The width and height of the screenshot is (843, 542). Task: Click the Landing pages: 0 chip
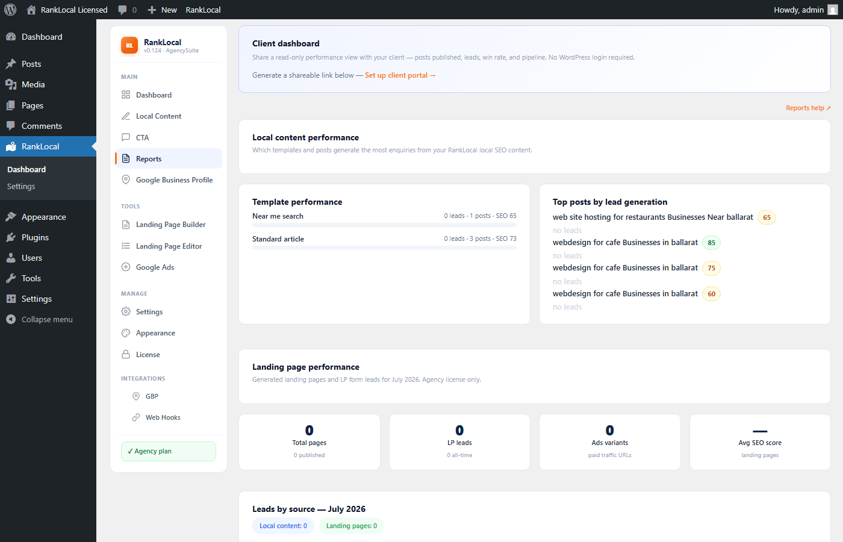click(x=352, y=526)
